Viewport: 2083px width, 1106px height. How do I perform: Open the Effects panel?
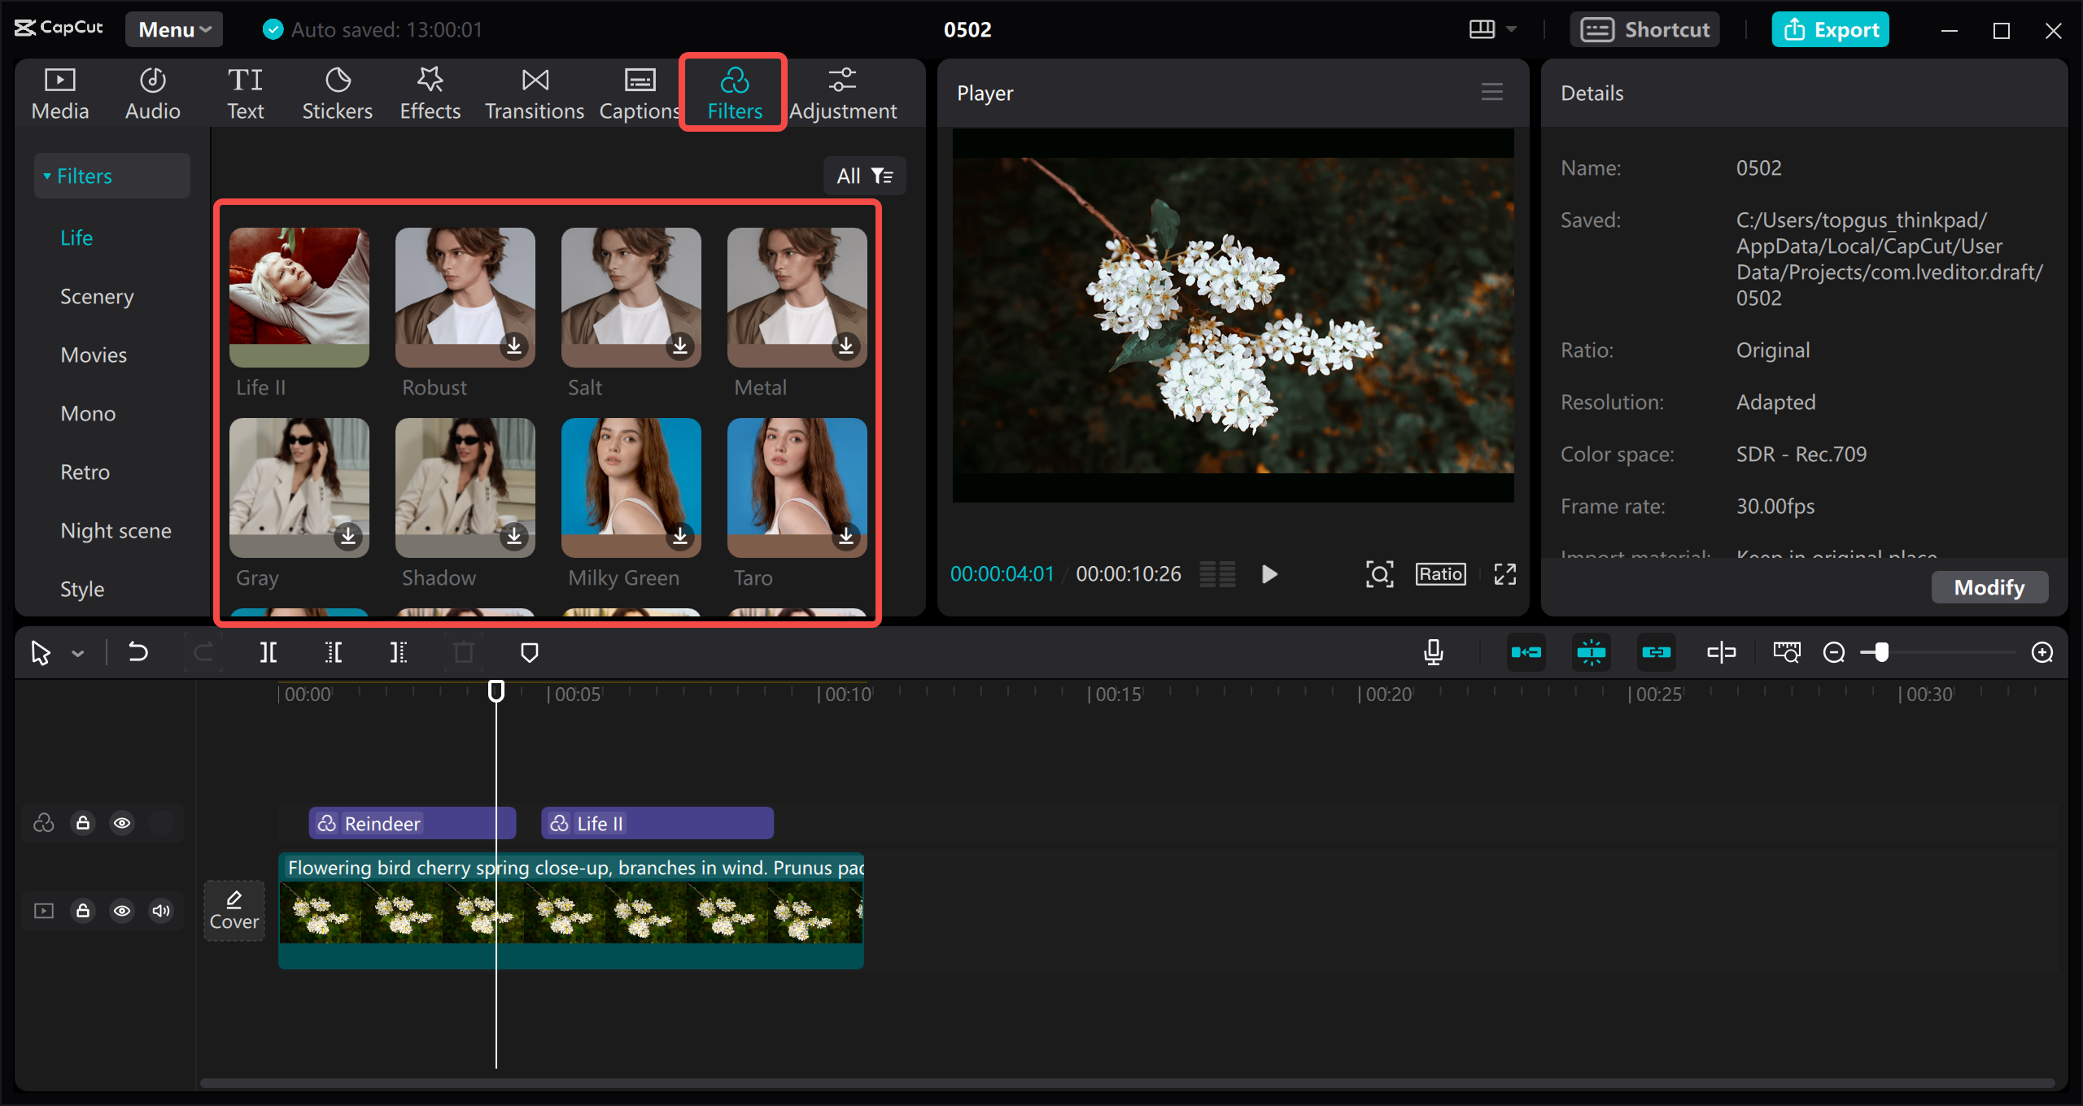[430, 91]
